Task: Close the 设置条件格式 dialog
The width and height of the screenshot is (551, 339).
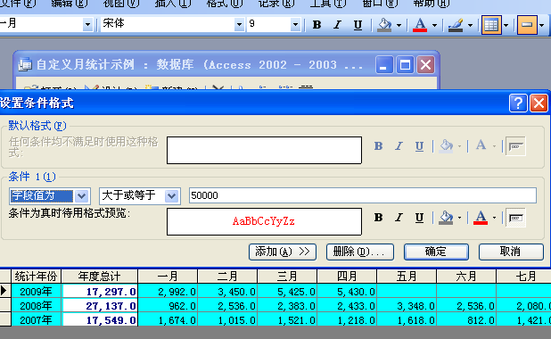Action: [539, 103]
